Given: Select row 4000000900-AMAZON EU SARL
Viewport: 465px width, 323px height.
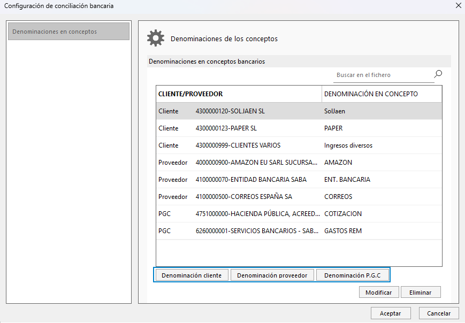Looking at the screenshot, I should (299, 163).
